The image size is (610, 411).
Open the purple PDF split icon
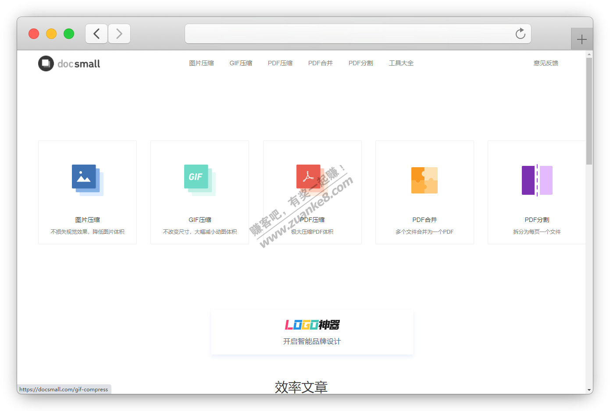click(537, 180)
